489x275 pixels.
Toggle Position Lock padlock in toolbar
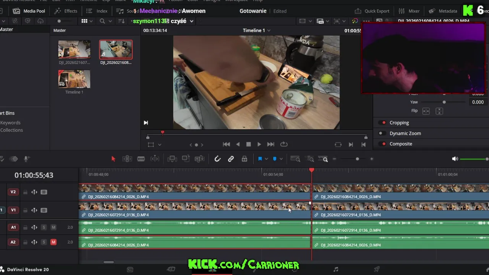click(244, 159)
